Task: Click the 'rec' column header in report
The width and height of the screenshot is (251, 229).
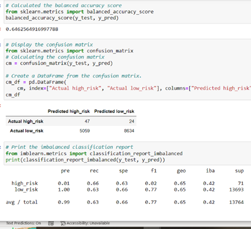Action: (x=94, y=171)
